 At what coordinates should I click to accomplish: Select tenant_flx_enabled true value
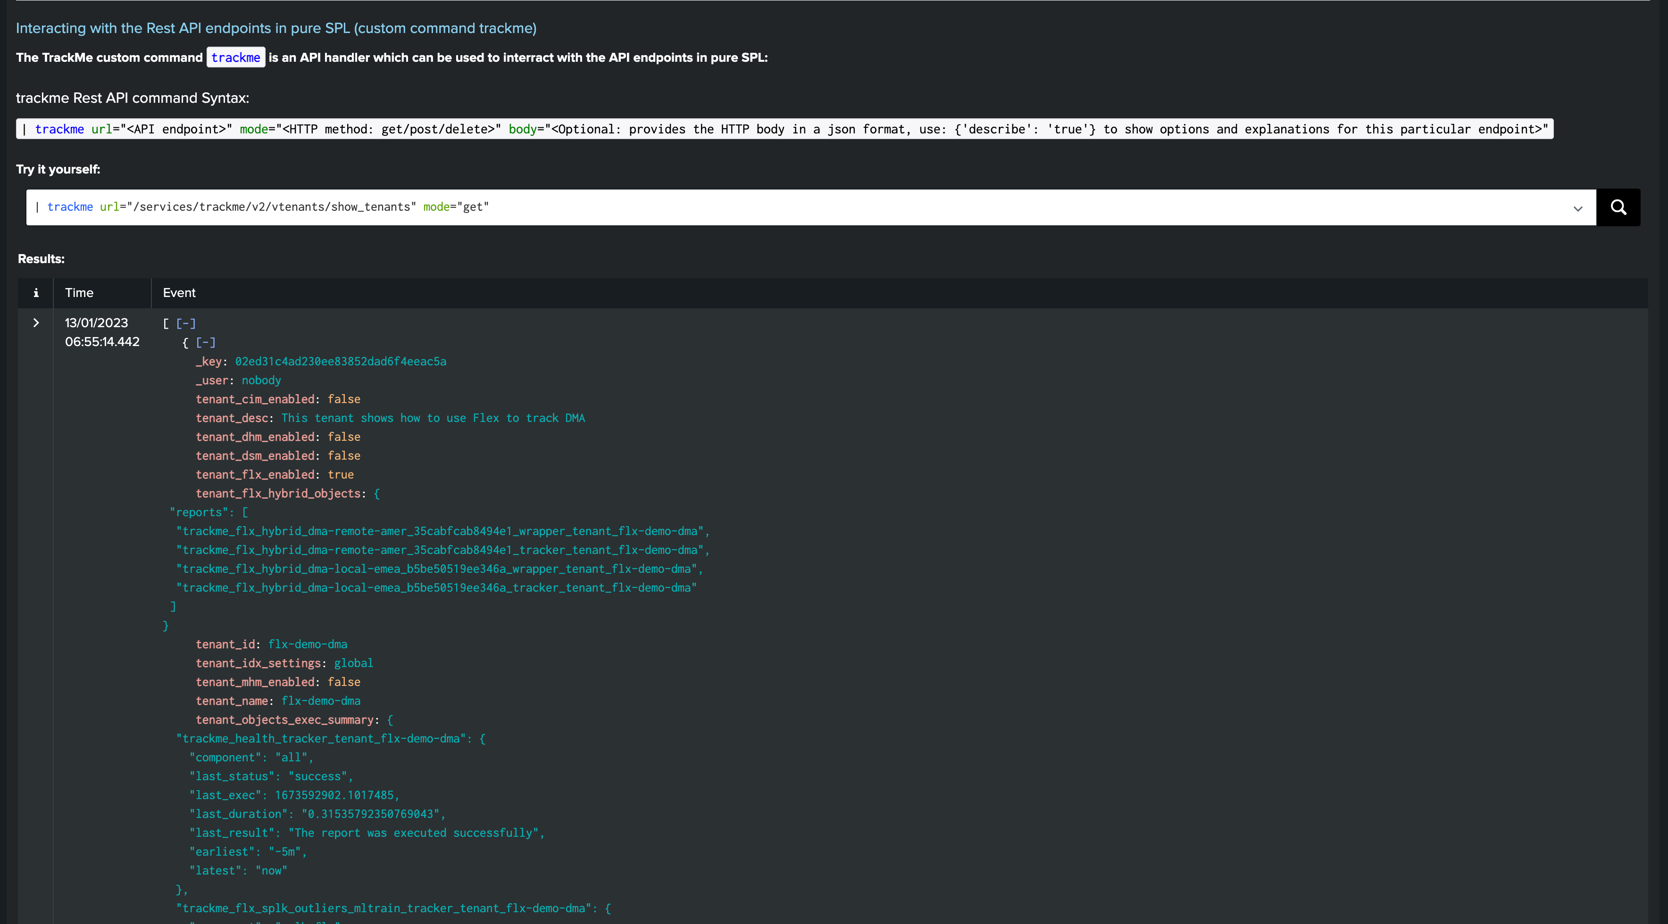pos(341,474)
